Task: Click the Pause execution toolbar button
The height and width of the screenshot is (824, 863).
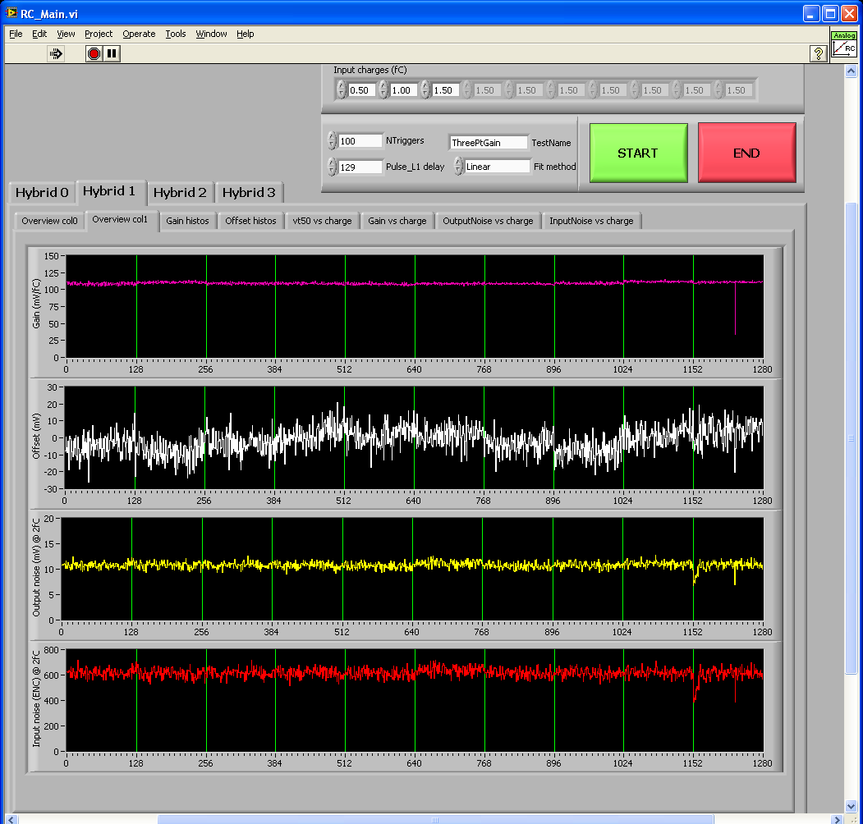Action: [x=112, y=53]
